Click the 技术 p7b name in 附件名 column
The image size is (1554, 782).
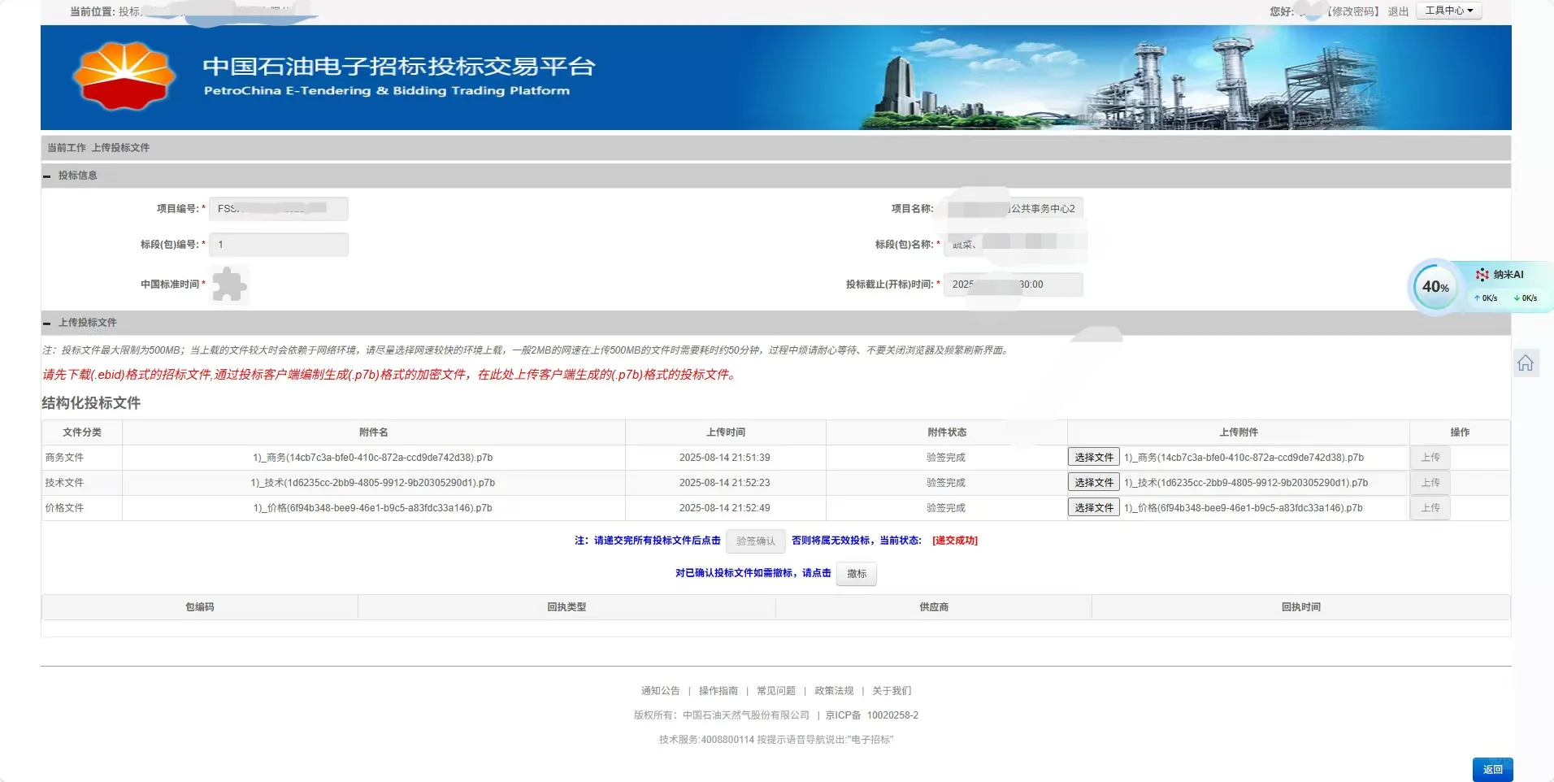point(373,483)
